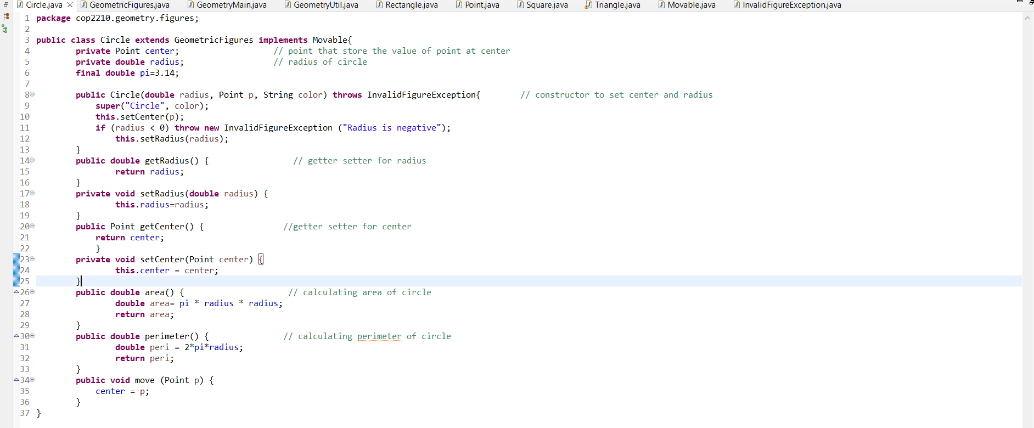Click the override marker on line 26

[x=16, y=292]
